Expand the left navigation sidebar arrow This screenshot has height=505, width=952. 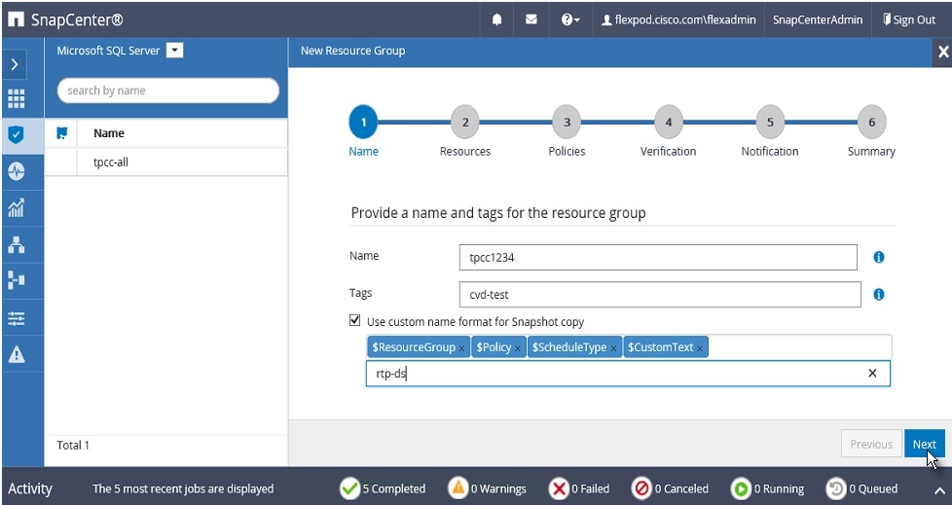pyautogui.click(x=16, y=64)
